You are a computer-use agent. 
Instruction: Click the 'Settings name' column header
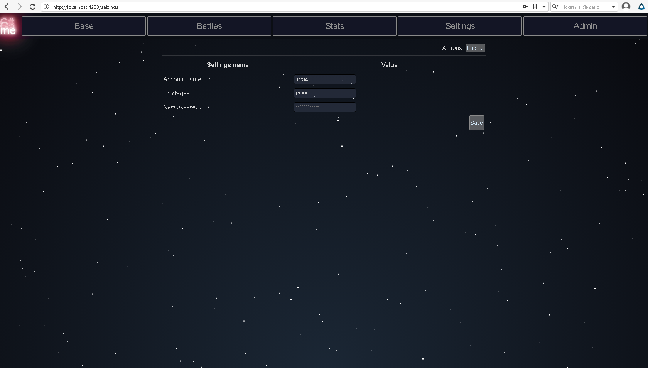coord(228,65)
